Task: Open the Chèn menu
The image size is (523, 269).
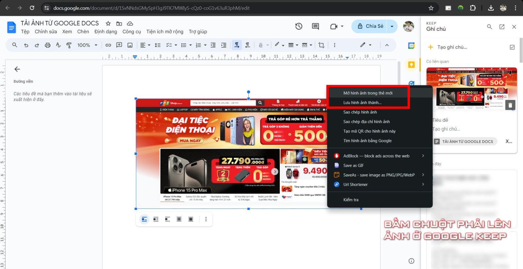Action: [83, 32]
